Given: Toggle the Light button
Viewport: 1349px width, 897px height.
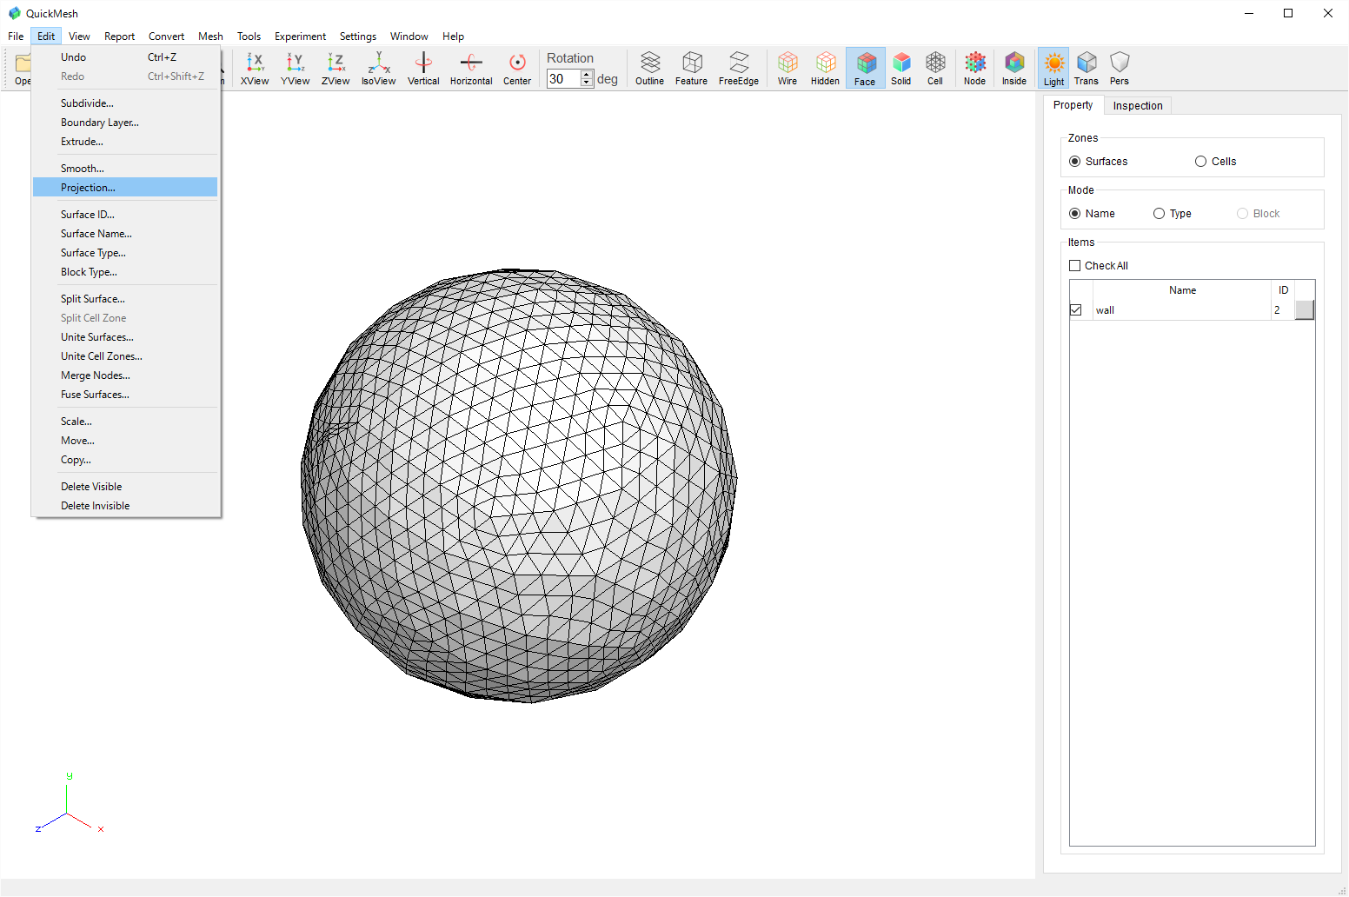Looking at the screenshot, I should 1053,68.
